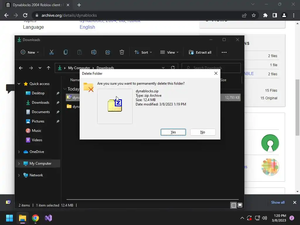Unpin Desktop from Quick access
The height and width of the screenshot is (225, 300).
click(58, 93)
